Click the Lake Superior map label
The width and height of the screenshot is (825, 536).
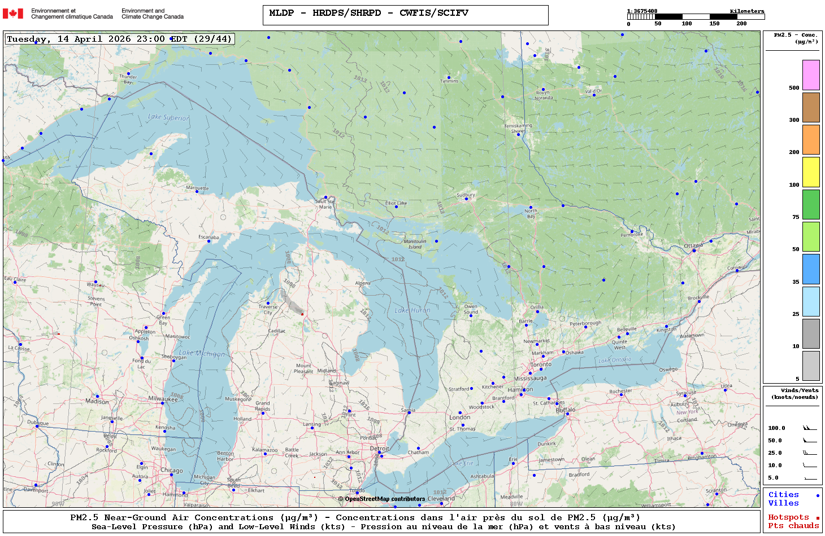pos(168,117)
